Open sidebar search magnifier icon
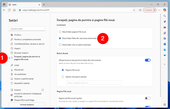Screen dimensions: 170x109 (x=164, y=16)
